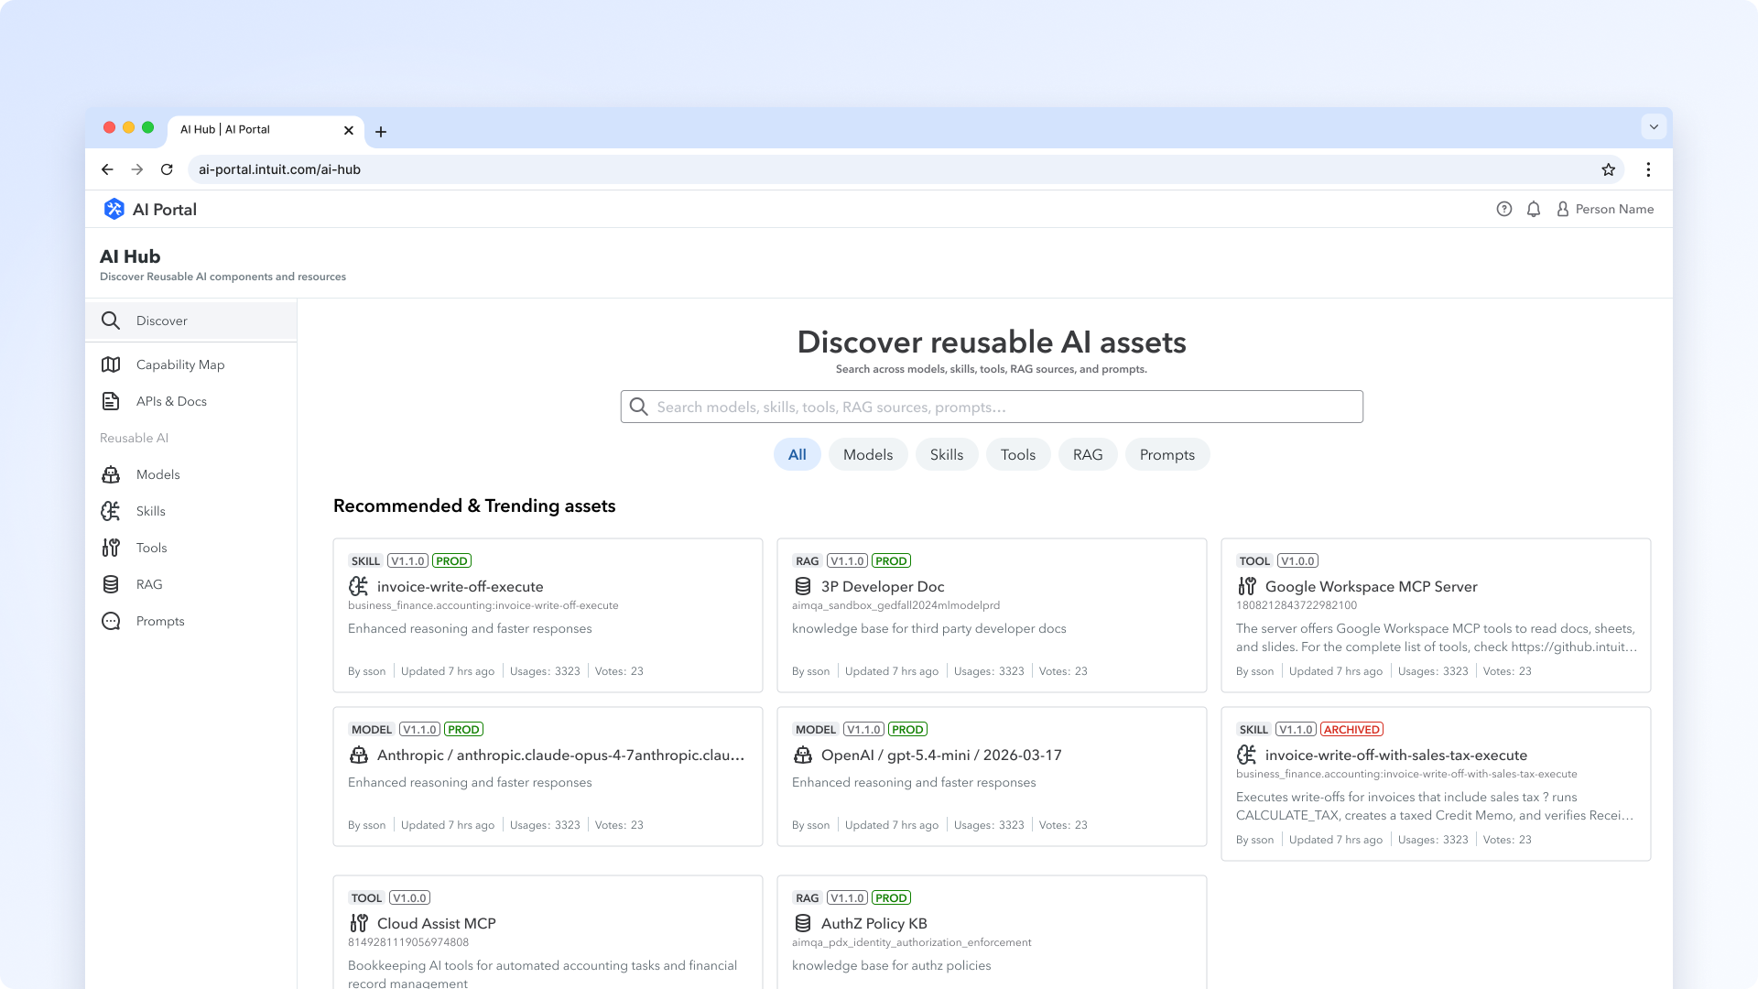The height and width of the screenshot is (989, 1758).
Task: Bookmark this page with the star icon
Action: click(x=1608, y=169)
